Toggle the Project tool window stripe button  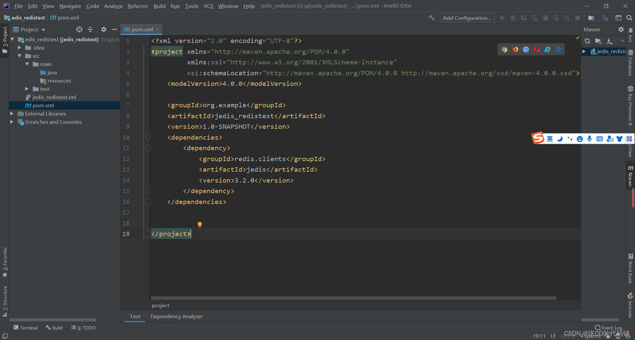pyautogui.click(x=5, y=40)
